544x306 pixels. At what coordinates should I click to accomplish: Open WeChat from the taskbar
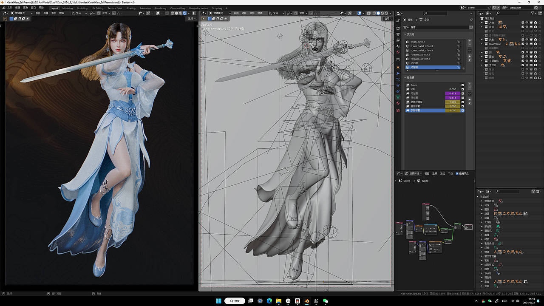(x=326, y=301)
